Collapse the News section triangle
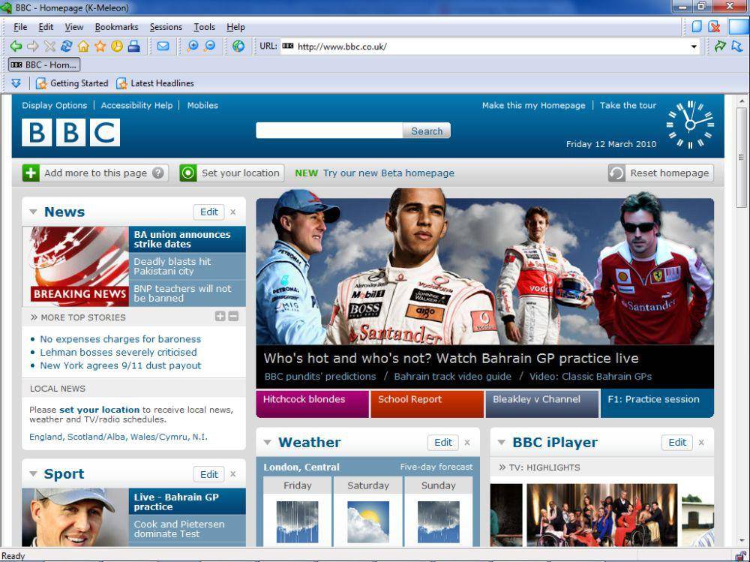 pos(33,212)
